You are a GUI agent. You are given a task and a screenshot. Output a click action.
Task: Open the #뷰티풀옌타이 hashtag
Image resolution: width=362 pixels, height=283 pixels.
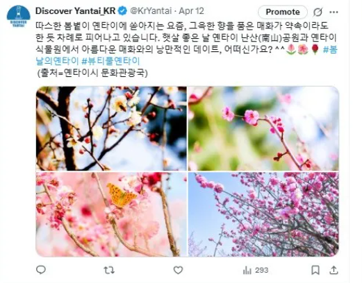coord(110,61)
